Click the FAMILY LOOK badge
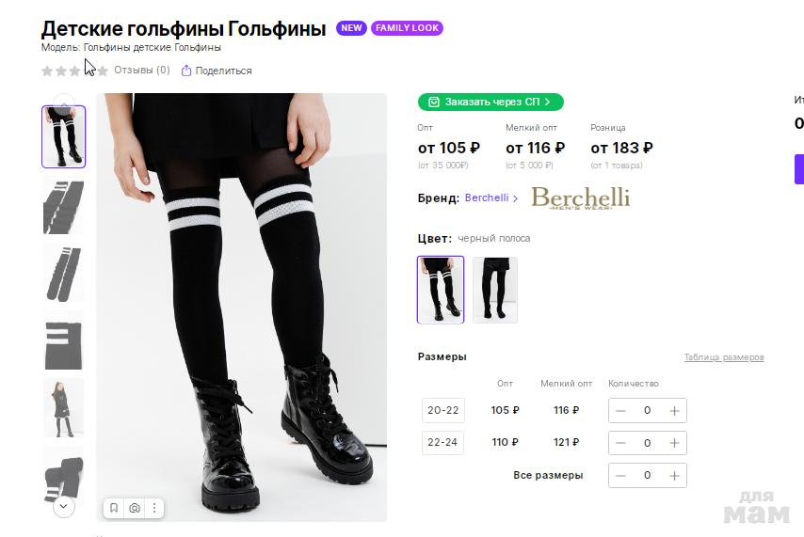This screenshot has width=804, height=537. tap(407, 28)
